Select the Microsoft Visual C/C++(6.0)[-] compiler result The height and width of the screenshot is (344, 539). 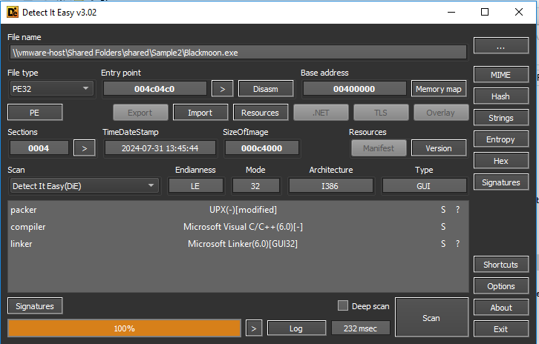click(243, 227)
